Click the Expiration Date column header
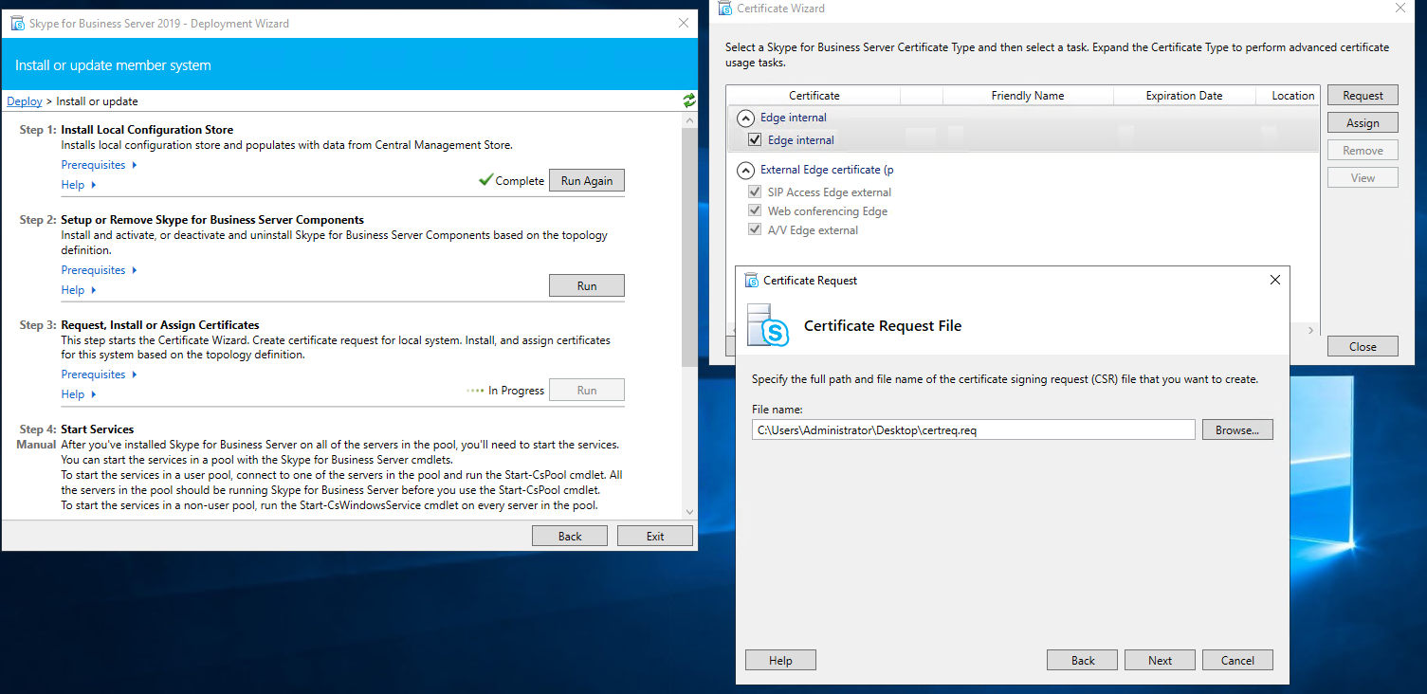1427x694 pixels. point(1183,96)
